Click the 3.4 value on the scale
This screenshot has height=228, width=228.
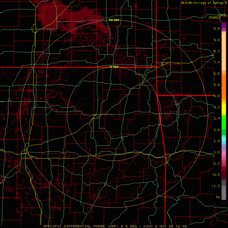(x=217, y=119)
